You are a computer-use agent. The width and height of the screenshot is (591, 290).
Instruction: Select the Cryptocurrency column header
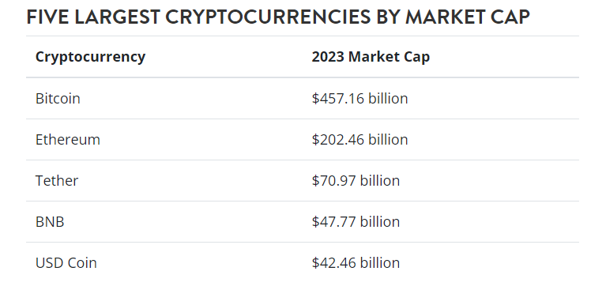click(x=90, y=57)
